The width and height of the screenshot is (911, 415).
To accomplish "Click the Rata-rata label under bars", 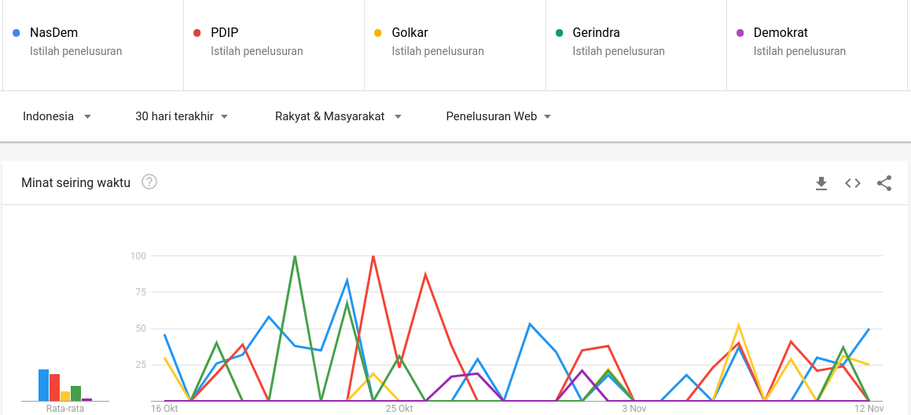I will (65, 409).
